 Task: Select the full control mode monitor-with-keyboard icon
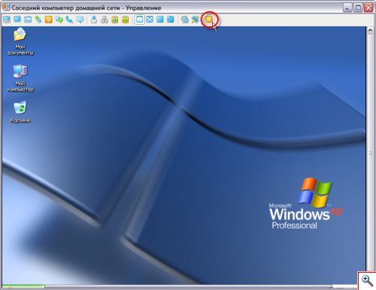(7, 20)
